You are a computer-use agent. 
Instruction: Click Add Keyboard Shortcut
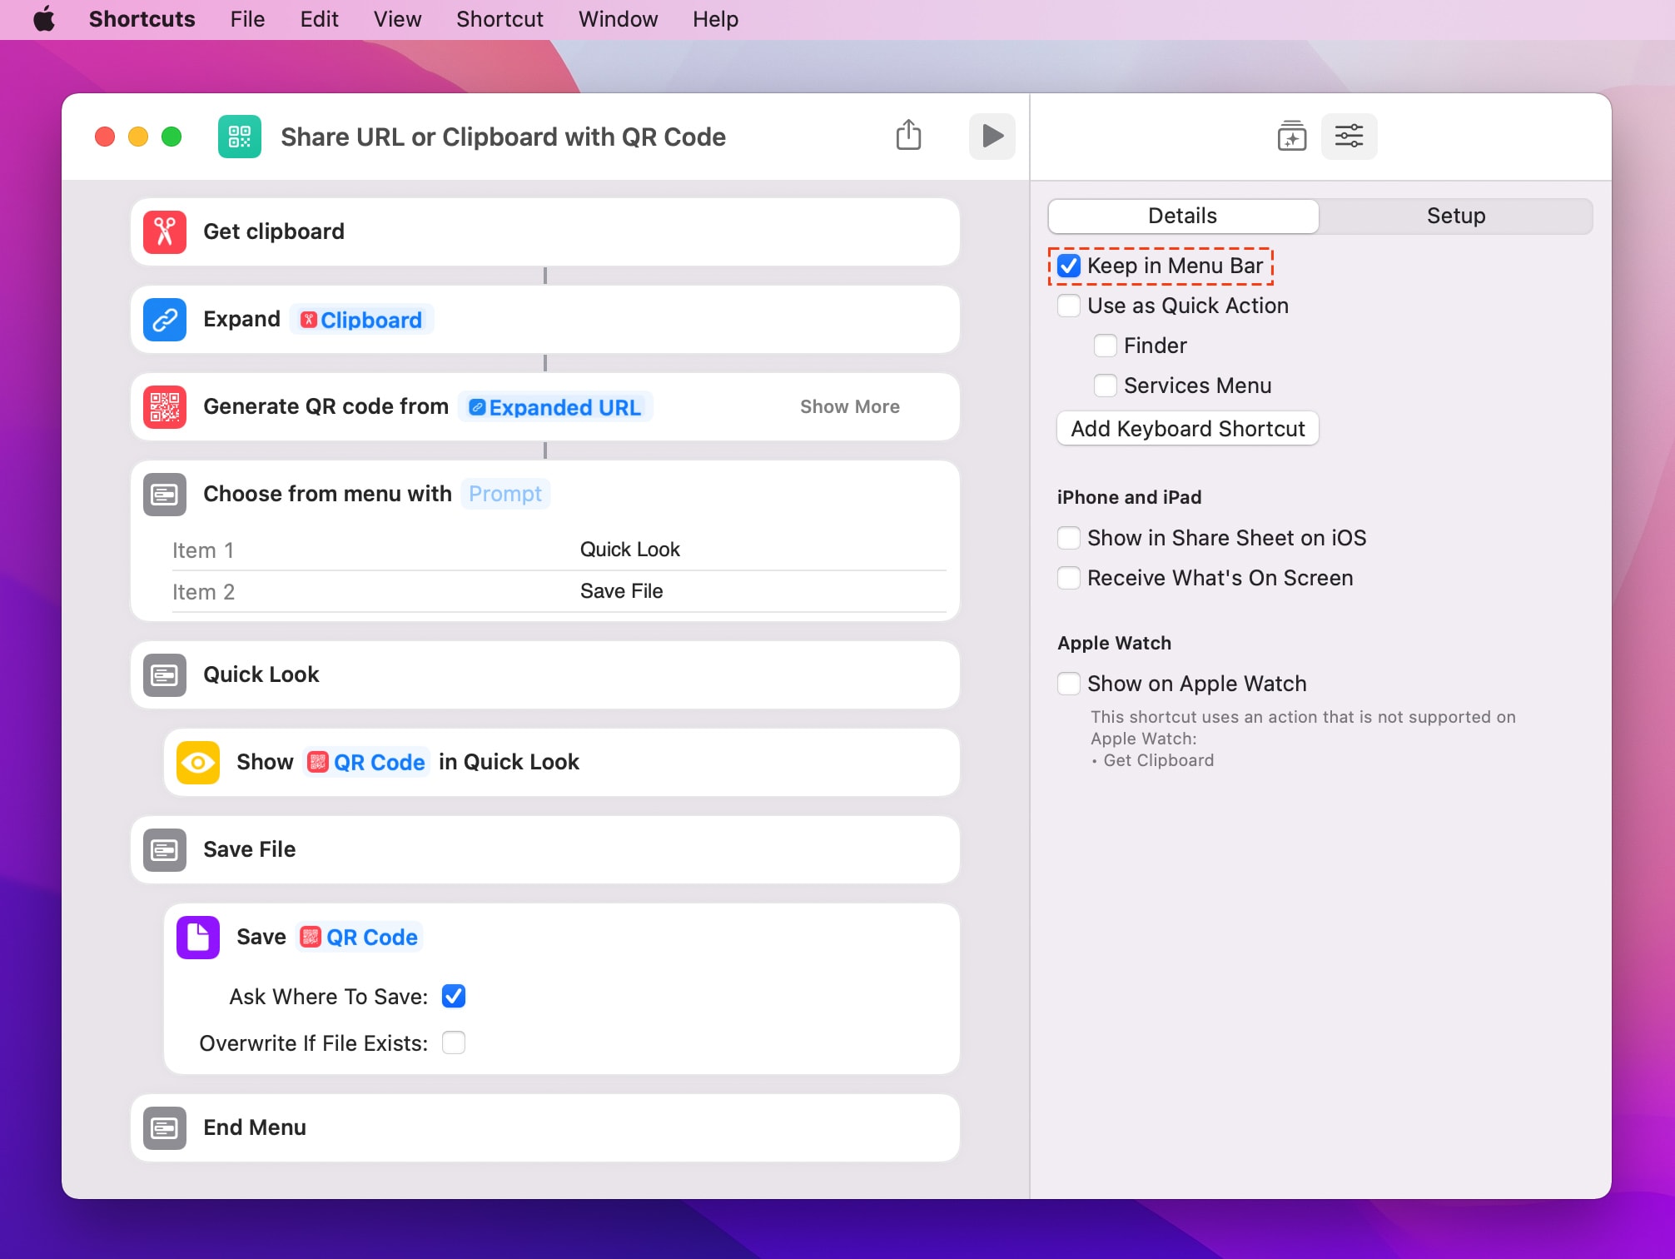point(1186,428)
